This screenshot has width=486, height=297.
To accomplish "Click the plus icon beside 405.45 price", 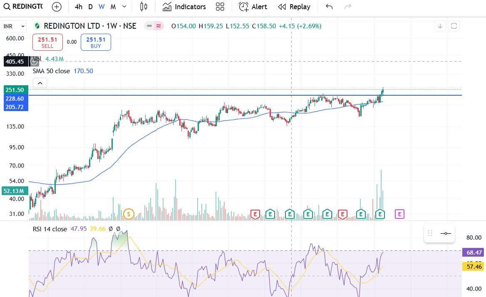I will pos(34,62).
